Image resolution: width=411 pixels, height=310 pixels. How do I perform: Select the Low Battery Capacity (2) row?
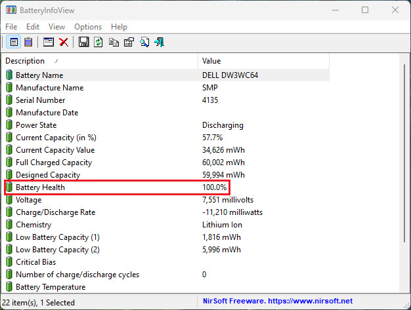pyautogui.click(x=167, y=250)
